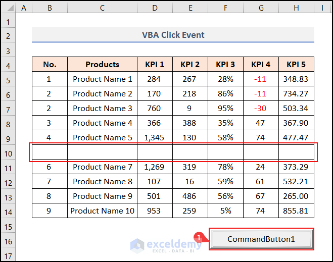
Task: Select the 'Product Name 10' cell
Action: click(102, 211)
